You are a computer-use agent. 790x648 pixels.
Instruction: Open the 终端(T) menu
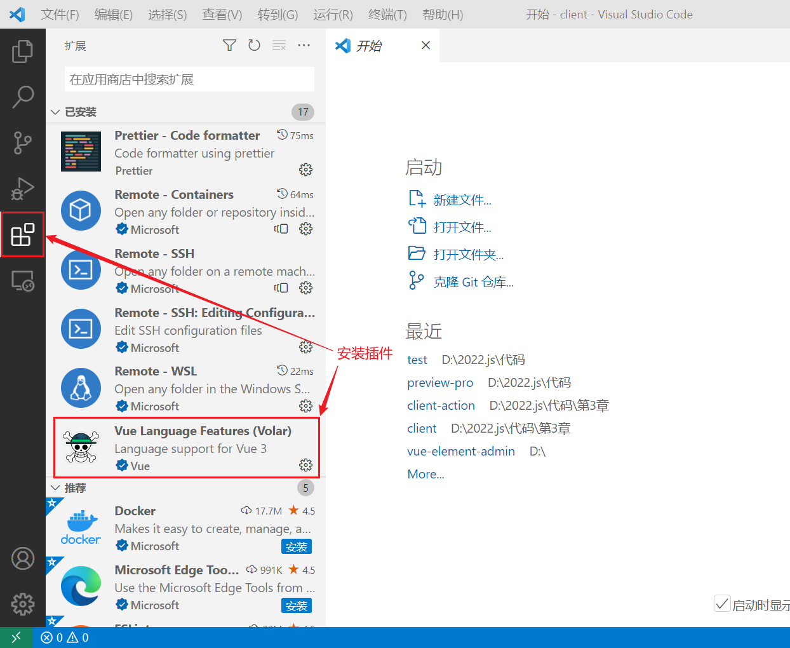tap(387, 15)
